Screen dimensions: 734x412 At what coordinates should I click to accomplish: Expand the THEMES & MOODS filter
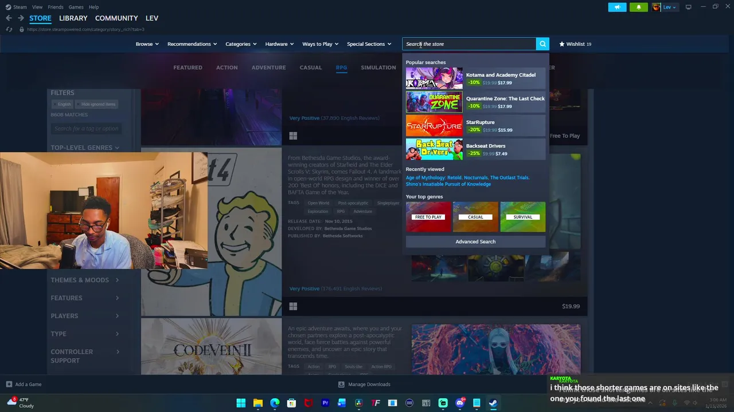pyautogui.click(x=85, y=280)
